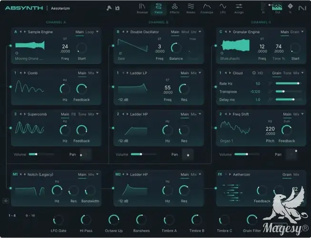Viewport: 311px width, 238px height.
Task: Open the LFO view
Action: coord(223,8)
